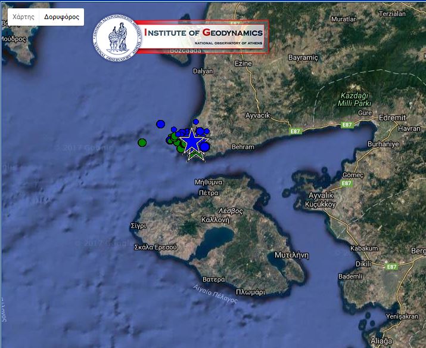Click the E87 road shield near Dikili

(391, 267)
